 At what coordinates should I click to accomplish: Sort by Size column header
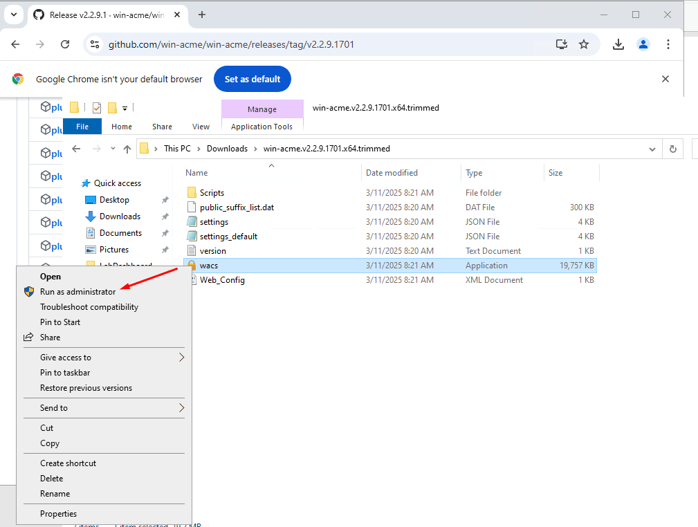coord(571,173)
